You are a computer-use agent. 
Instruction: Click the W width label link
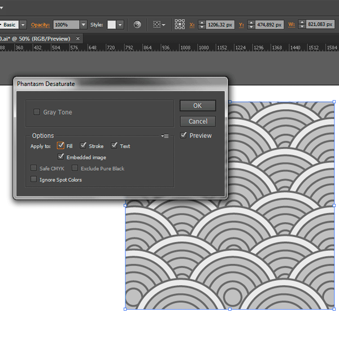[x=292, y=25]
